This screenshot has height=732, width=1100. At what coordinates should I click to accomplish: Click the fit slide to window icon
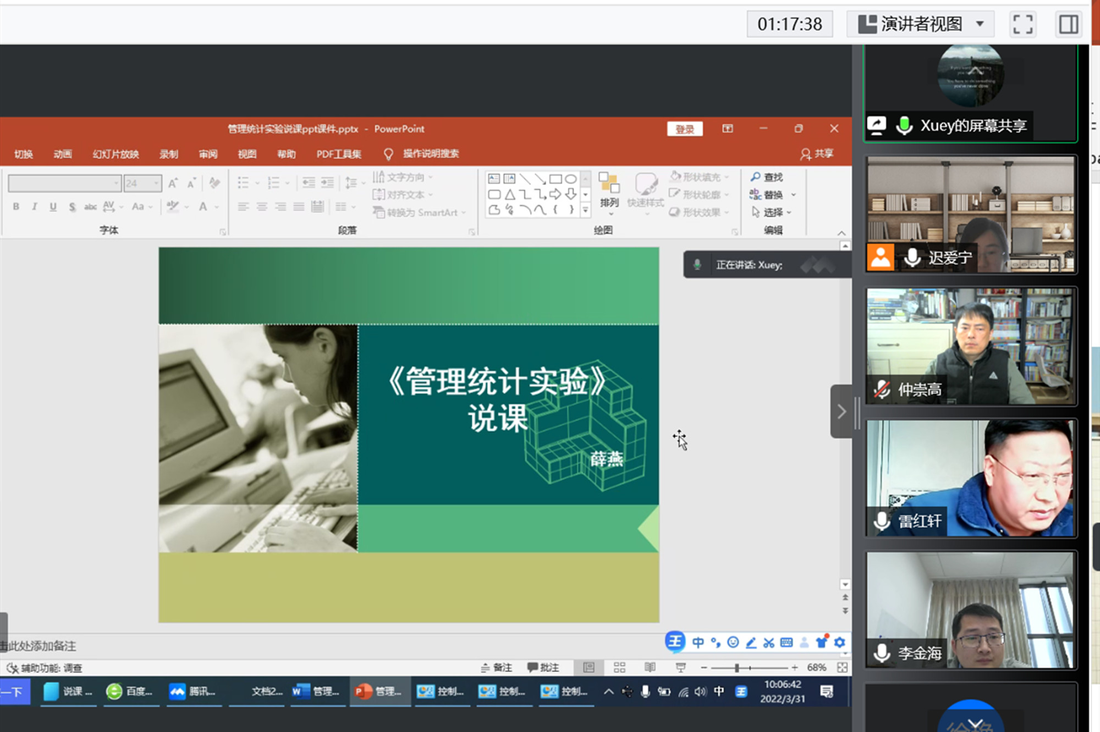[842, 667]
